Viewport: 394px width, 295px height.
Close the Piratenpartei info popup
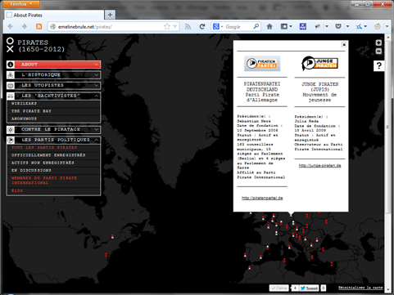344,44
